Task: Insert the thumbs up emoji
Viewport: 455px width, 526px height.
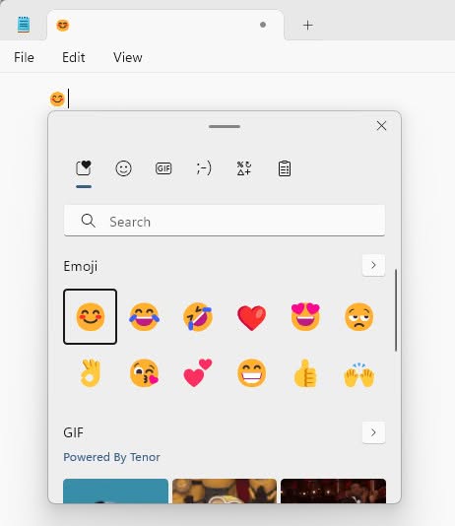Action: coord(305,373)
